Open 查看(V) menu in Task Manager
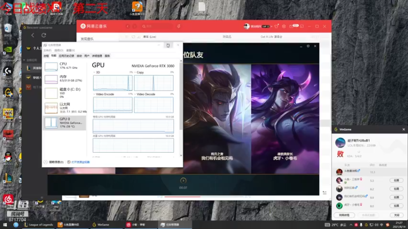The width and height of the screenshot is (408, 229). (70, 50)
